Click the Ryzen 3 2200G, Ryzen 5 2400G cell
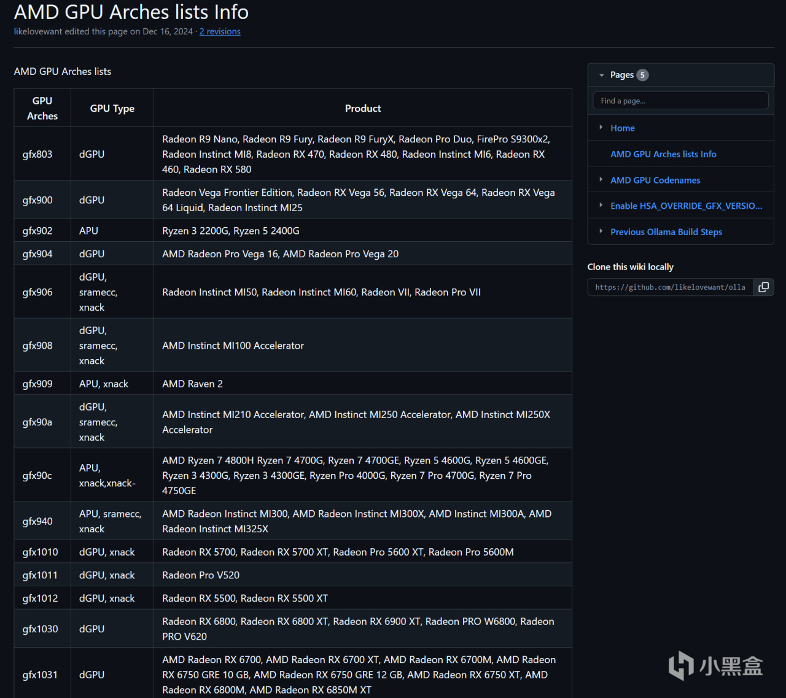The width and height of the screenshot is (786, 698). tap(363, 231)
